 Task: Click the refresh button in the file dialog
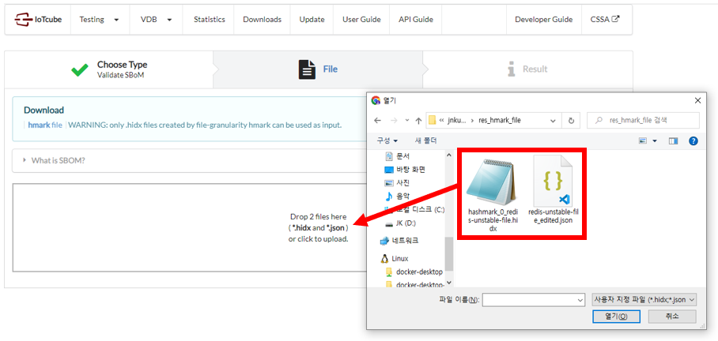[572, 120]
